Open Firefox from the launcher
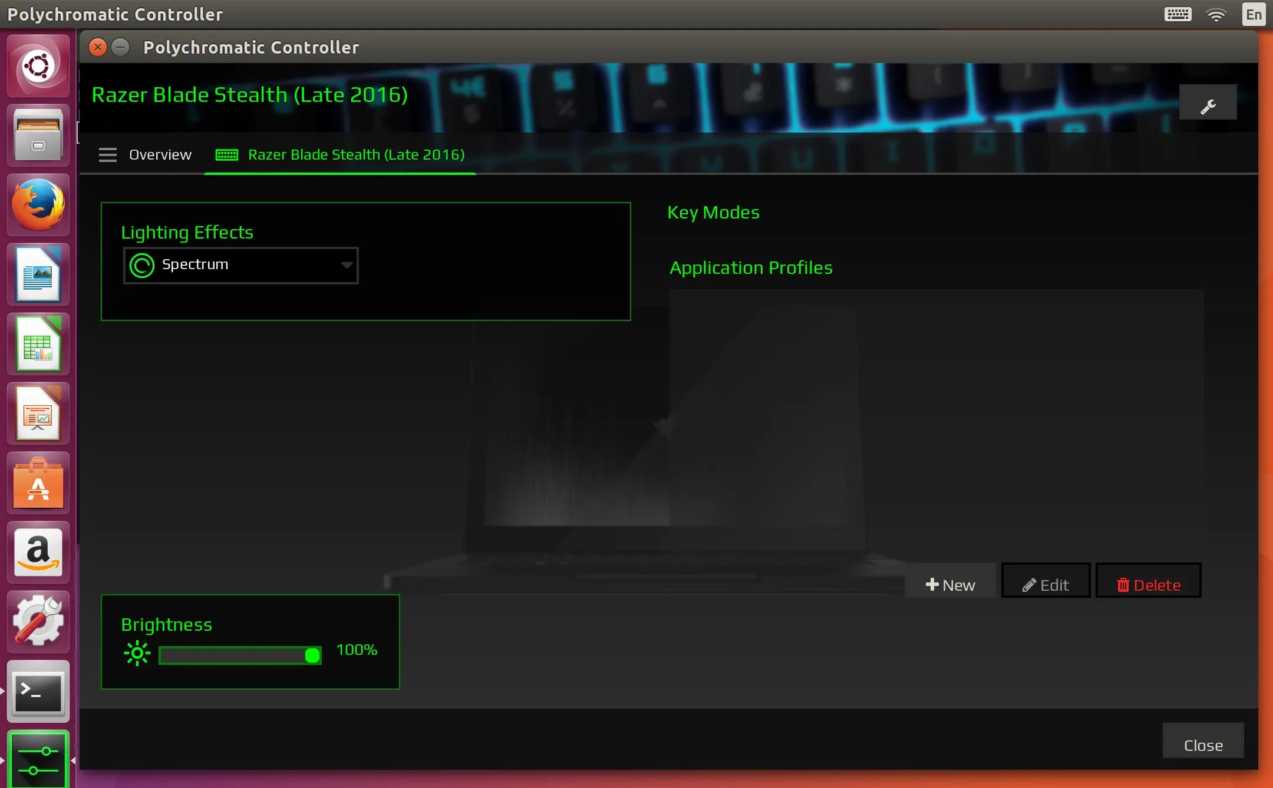 (x=38, y=205)
